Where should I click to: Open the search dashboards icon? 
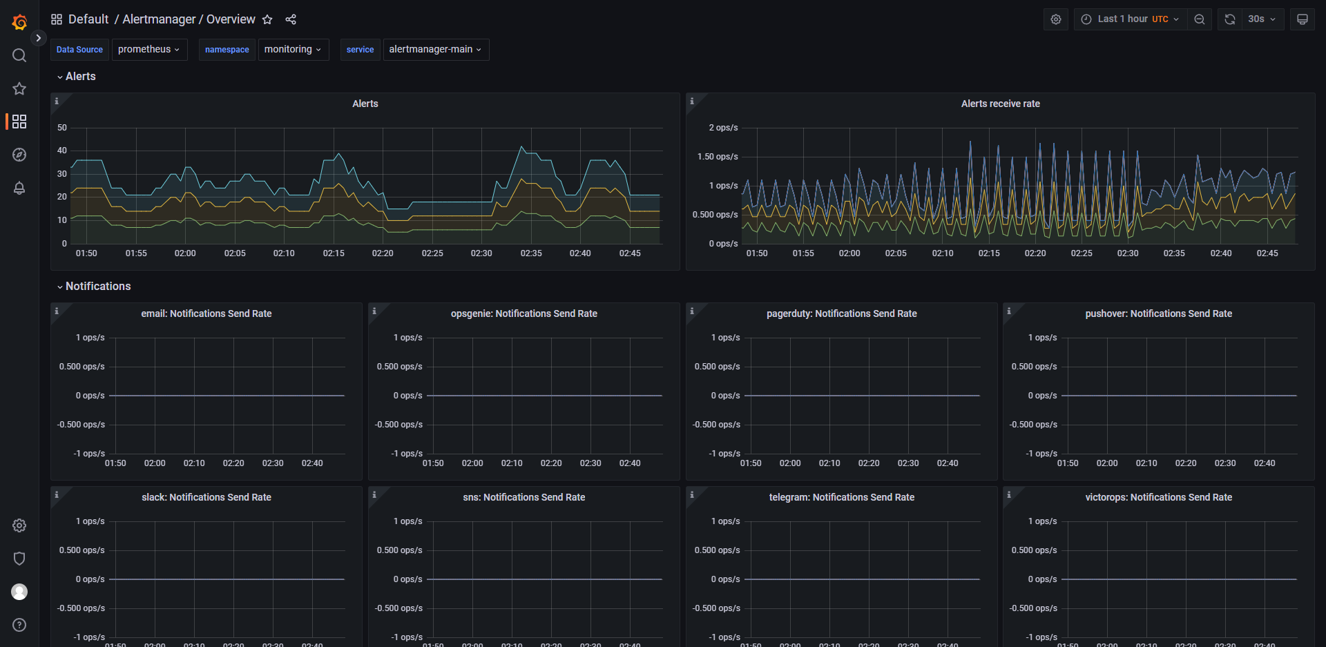click(x=19, y=55)
